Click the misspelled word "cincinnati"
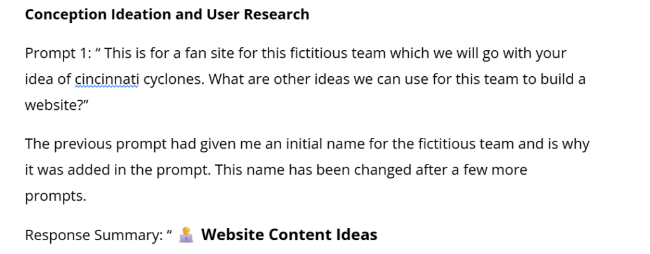This screenshot has width=650, height=254. [x=106, y=79]
